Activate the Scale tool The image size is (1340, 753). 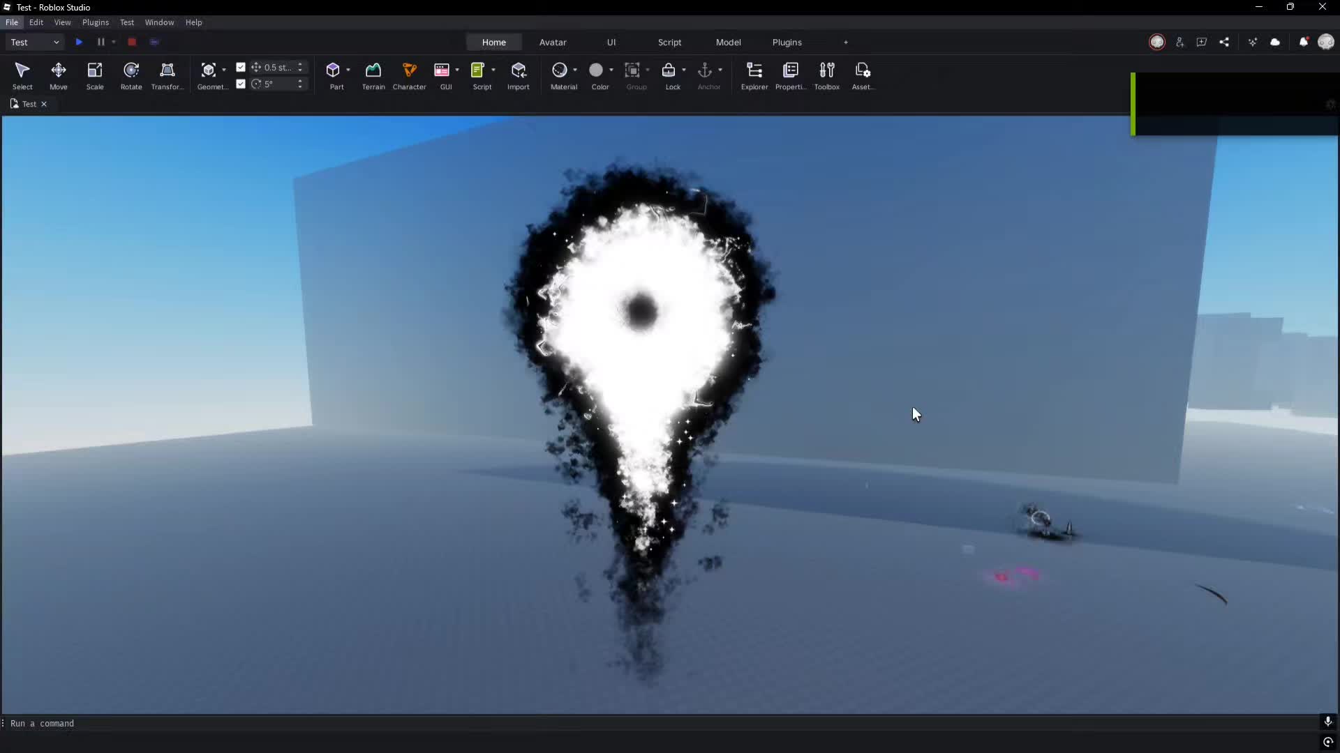(95, 76)
